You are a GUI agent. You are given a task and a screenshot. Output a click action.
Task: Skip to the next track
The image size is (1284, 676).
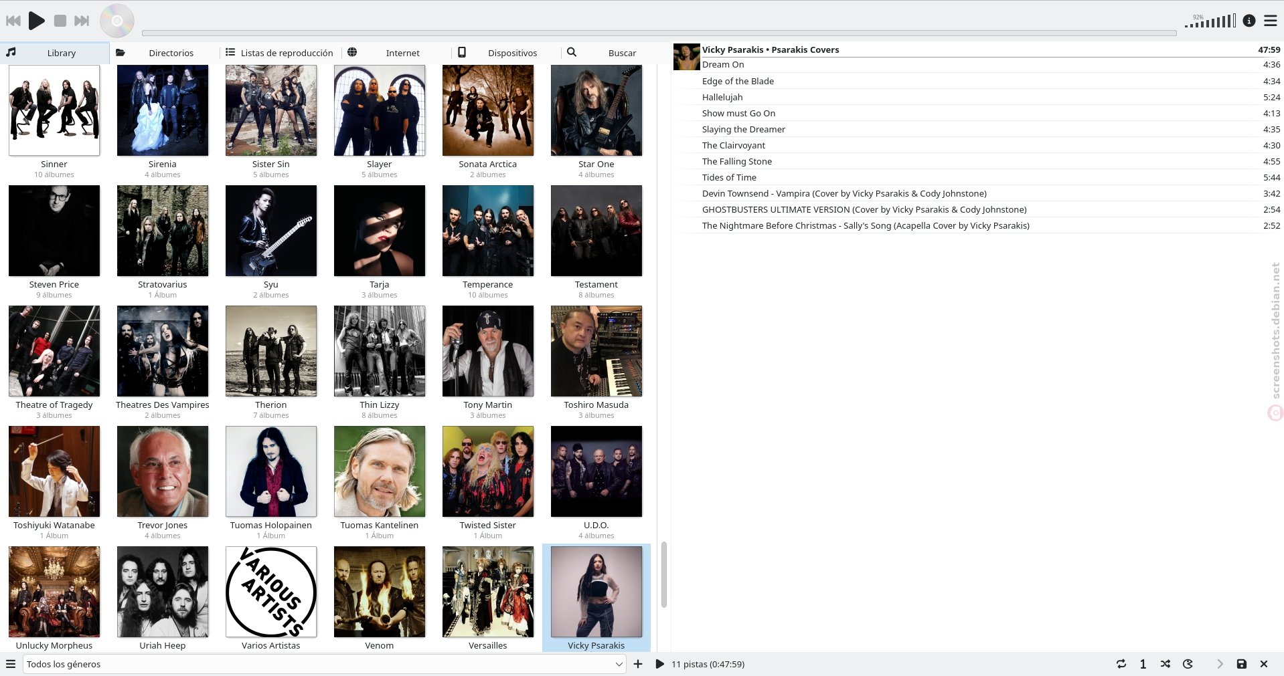pos(82,21)
